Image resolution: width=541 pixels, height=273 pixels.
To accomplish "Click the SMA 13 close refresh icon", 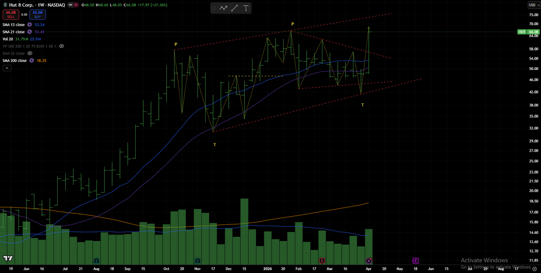I will point(30,25).
